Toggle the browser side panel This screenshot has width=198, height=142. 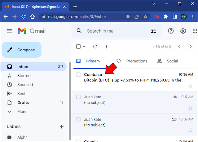(x=175, y=16)
